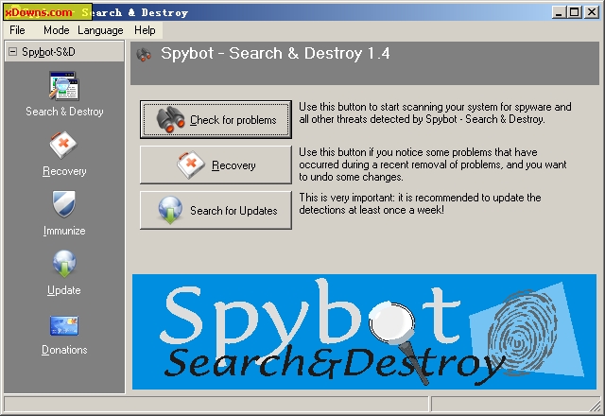Select the Recovery first-aid kit sidebar icon
Screen dimensions: 605x416
(x=63, y=146)
